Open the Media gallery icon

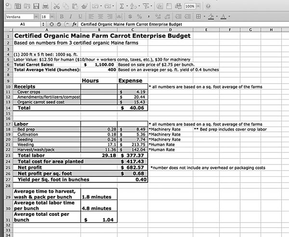pyautogui.click(x=178, y=6)
